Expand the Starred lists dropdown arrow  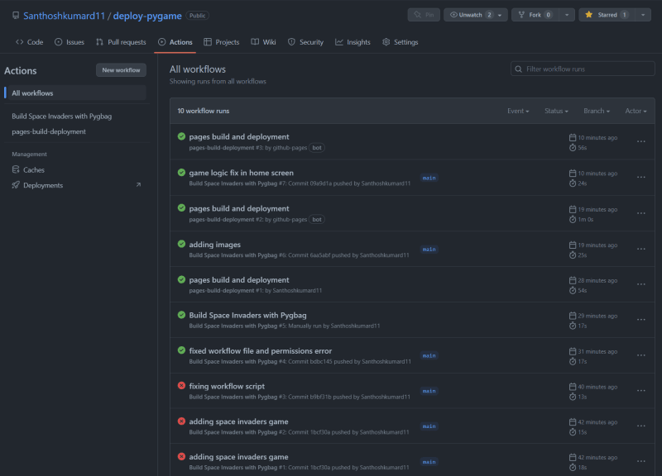click(x=643, y=15)
